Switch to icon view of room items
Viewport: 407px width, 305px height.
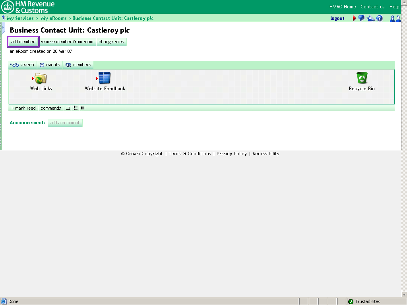[68, 108]
